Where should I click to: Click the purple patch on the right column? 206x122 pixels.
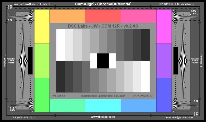click(164, 61)
